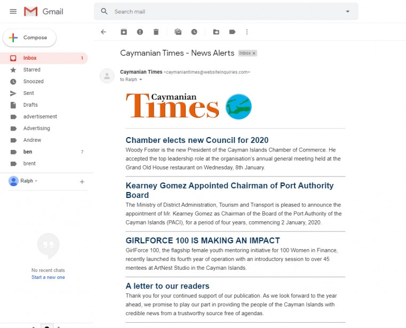This screenshot has height=328, width=406.
Task: Open the advertisement label
Action: (44, 116)
